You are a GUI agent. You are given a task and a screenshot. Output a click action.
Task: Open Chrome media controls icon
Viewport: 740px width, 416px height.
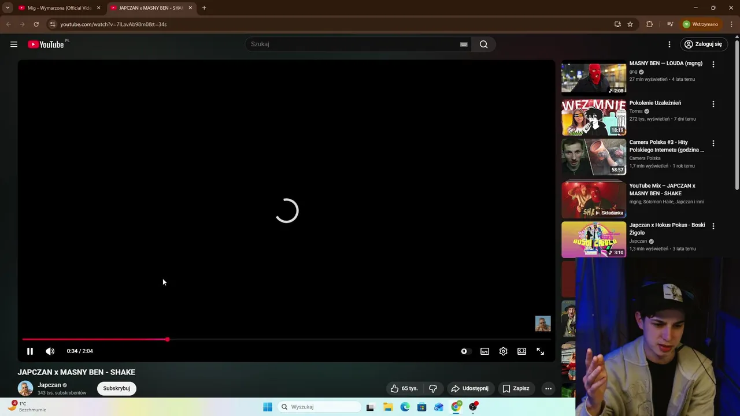pyautogui.click(x=670, y=24)
